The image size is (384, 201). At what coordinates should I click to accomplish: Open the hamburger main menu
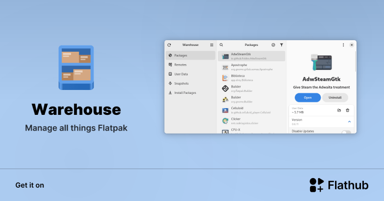[212, 45]
